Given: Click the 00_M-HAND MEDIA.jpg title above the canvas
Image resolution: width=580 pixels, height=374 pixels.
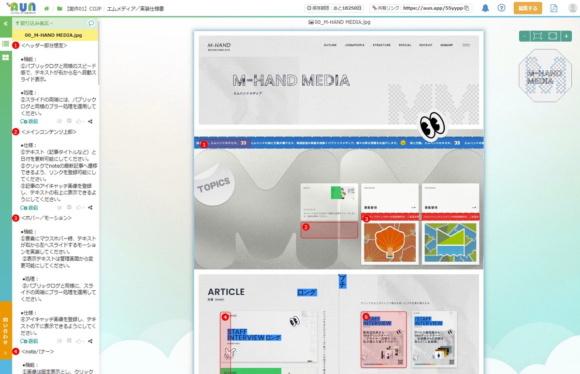Looking at the screenshot, I should [x=339, y=22].
